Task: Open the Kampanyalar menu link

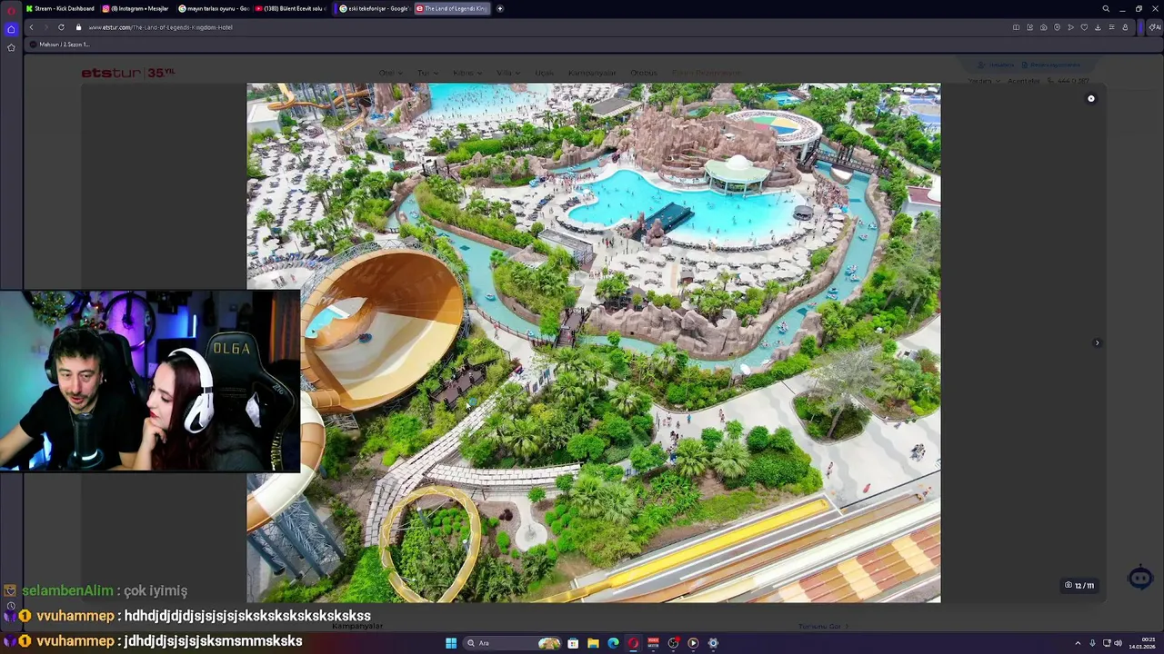Action: click(x=592, y=73)
